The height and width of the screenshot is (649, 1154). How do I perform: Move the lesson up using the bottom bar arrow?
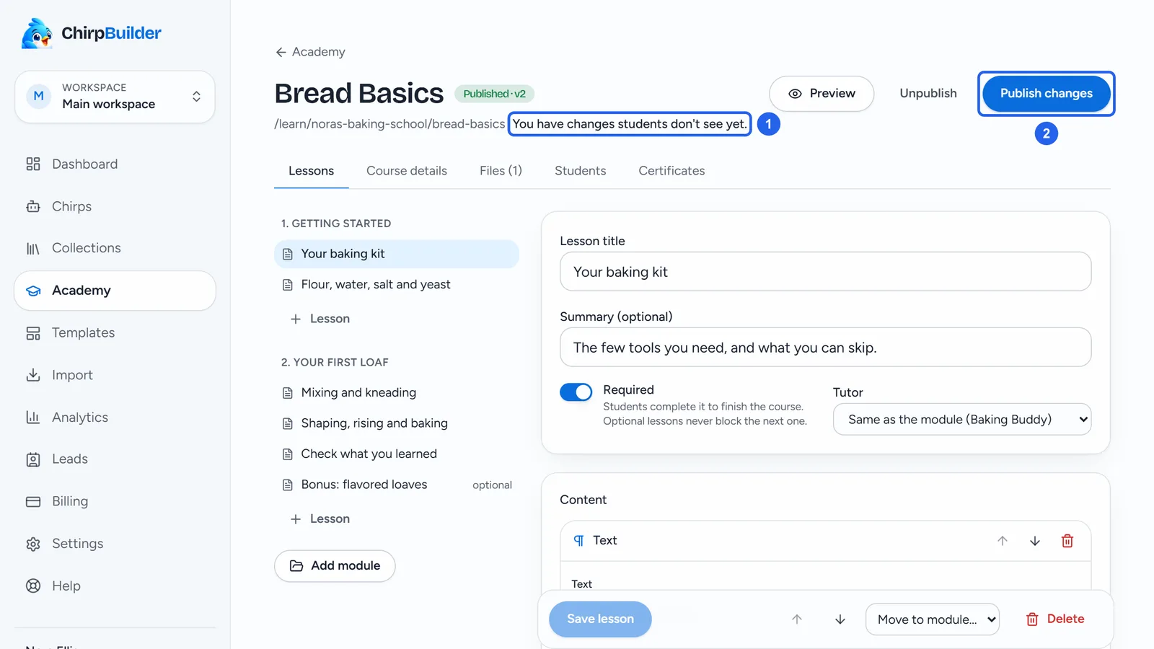797,619
